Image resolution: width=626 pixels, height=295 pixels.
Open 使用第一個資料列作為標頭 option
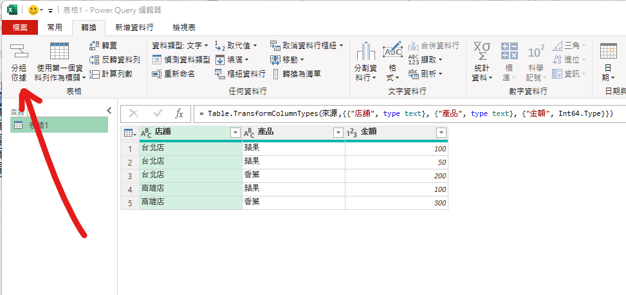(x=59, y=62)
